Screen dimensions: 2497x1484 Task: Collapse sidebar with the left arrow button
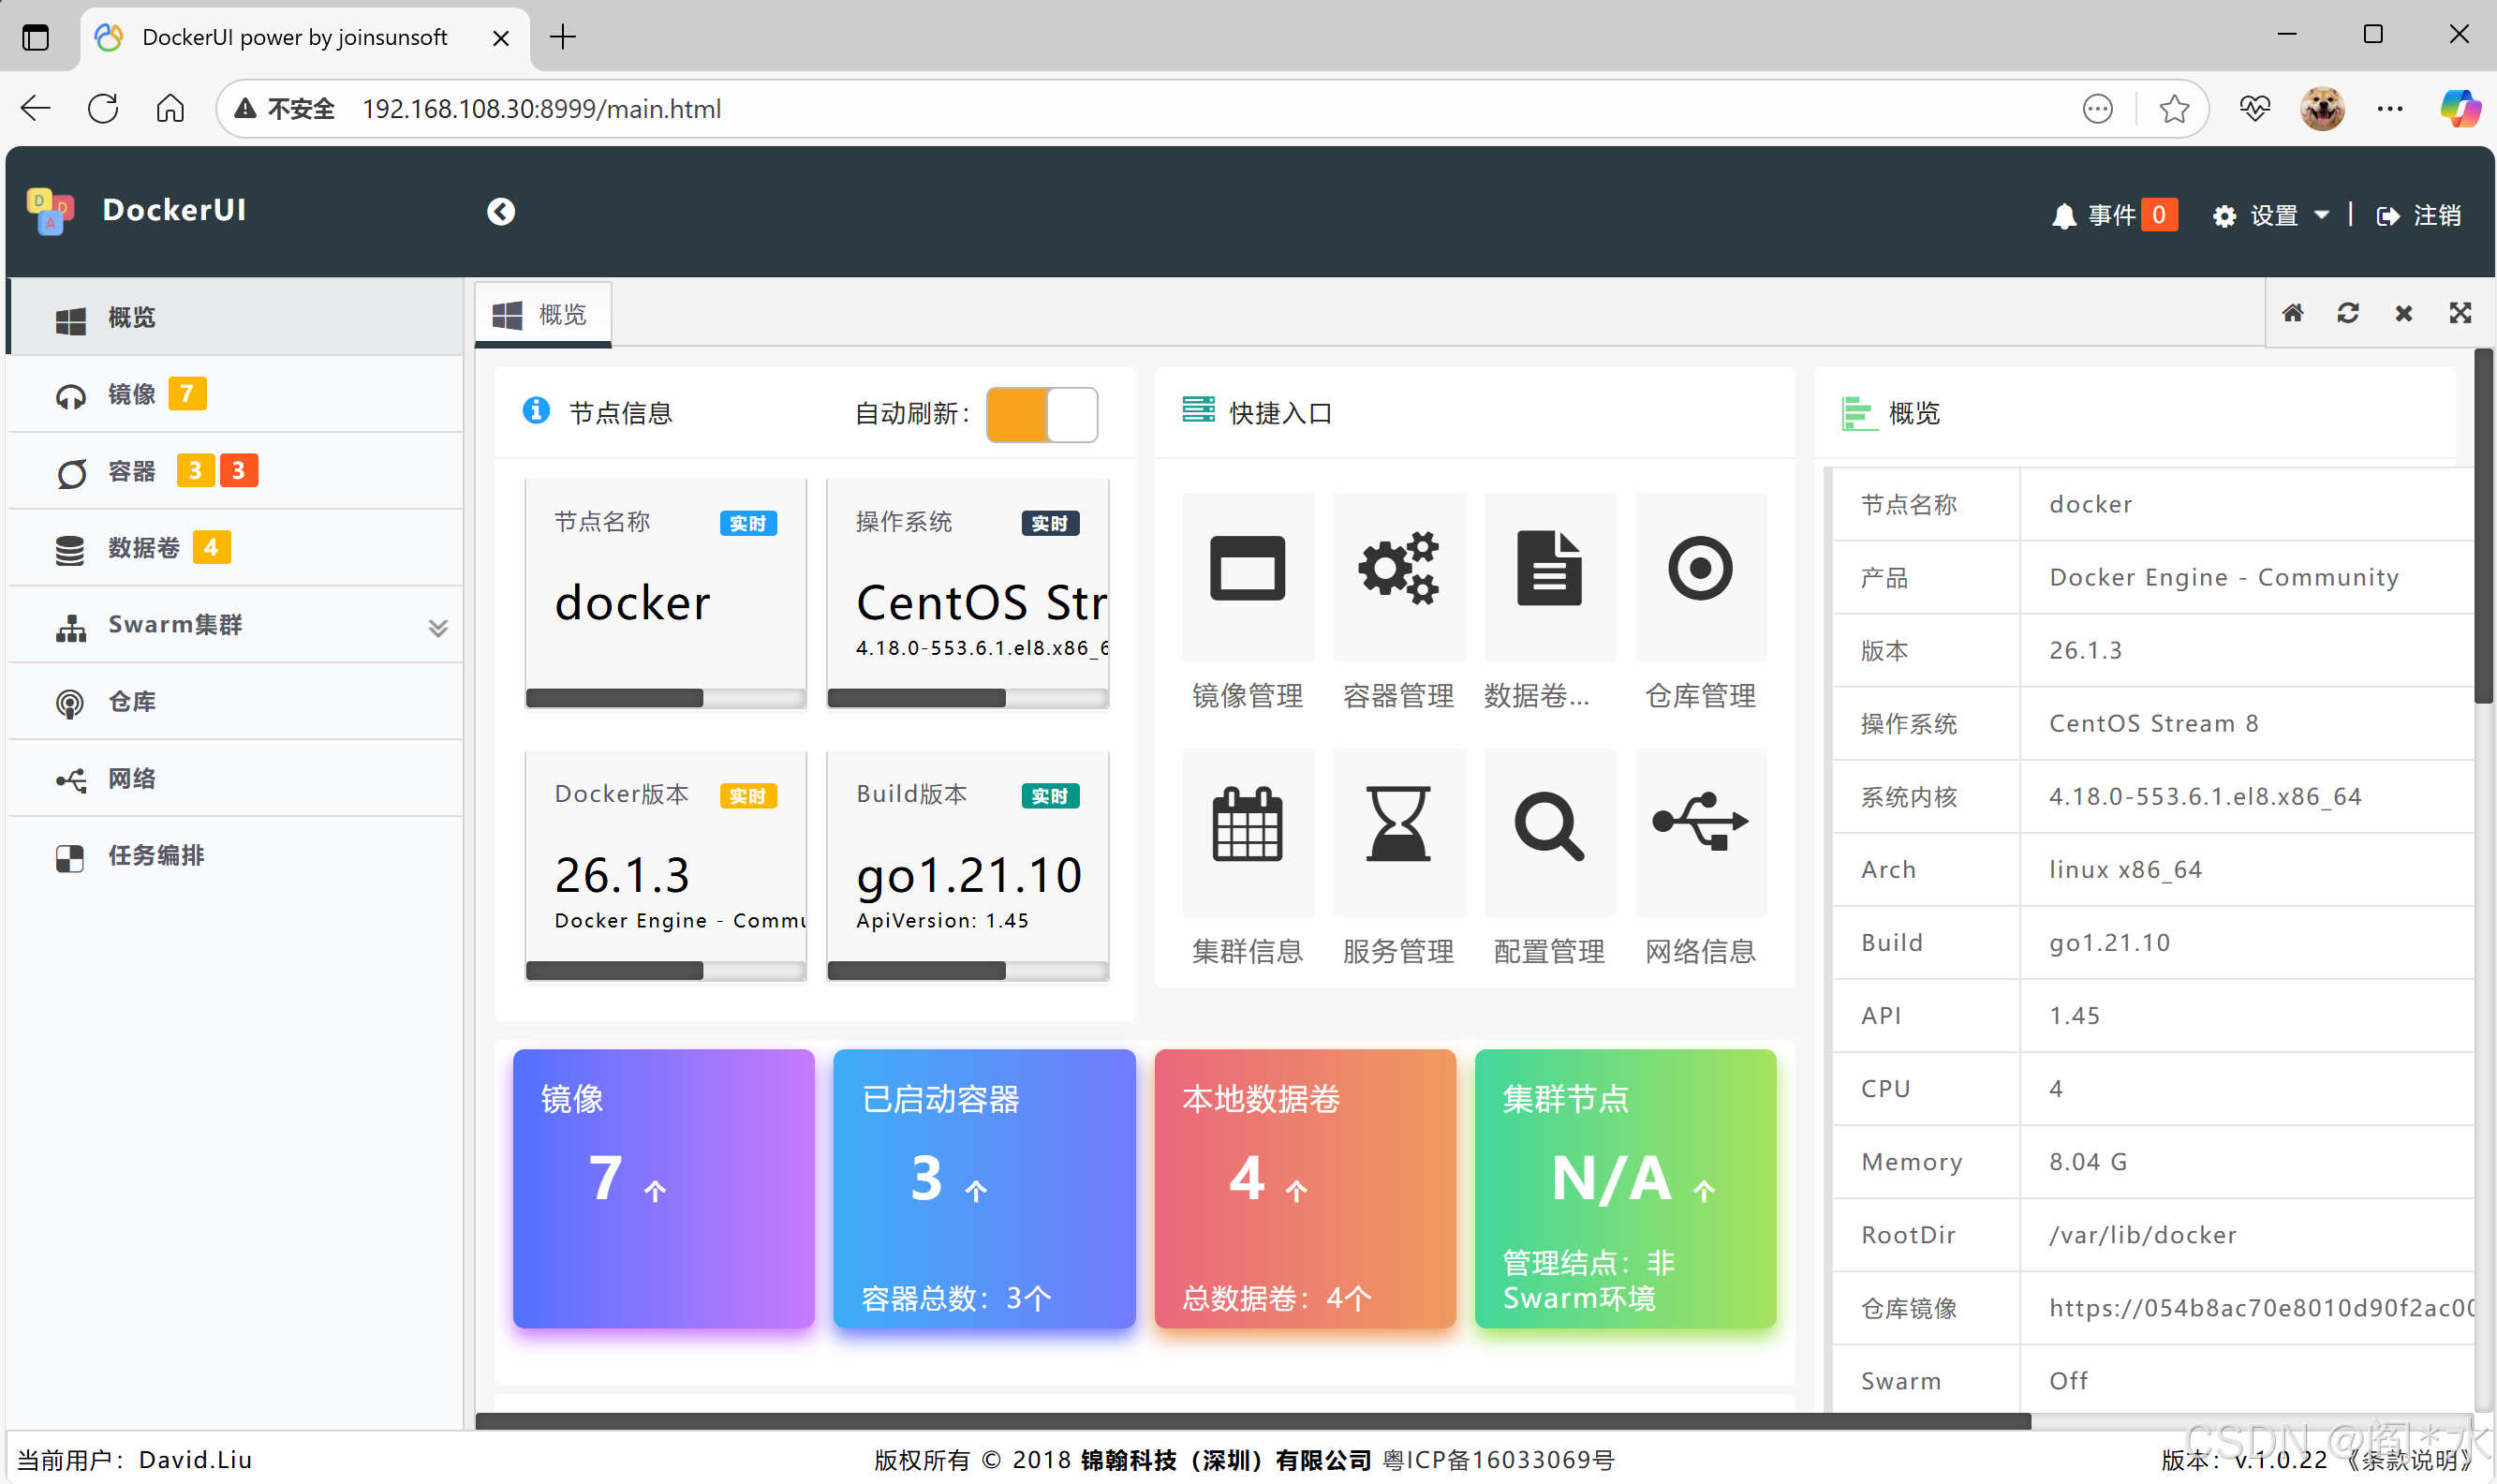[501, 211]
